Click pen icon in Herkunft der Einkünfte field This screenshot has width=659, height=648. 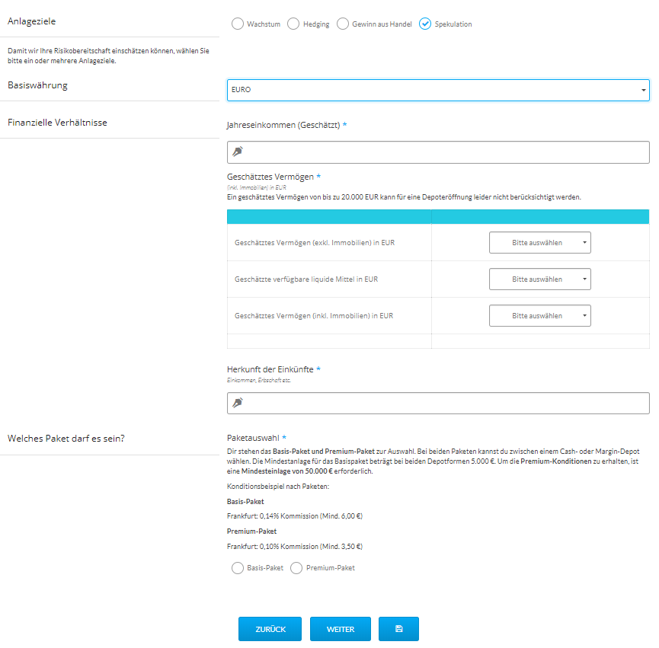pyautogui.click(x=238, y=403)
